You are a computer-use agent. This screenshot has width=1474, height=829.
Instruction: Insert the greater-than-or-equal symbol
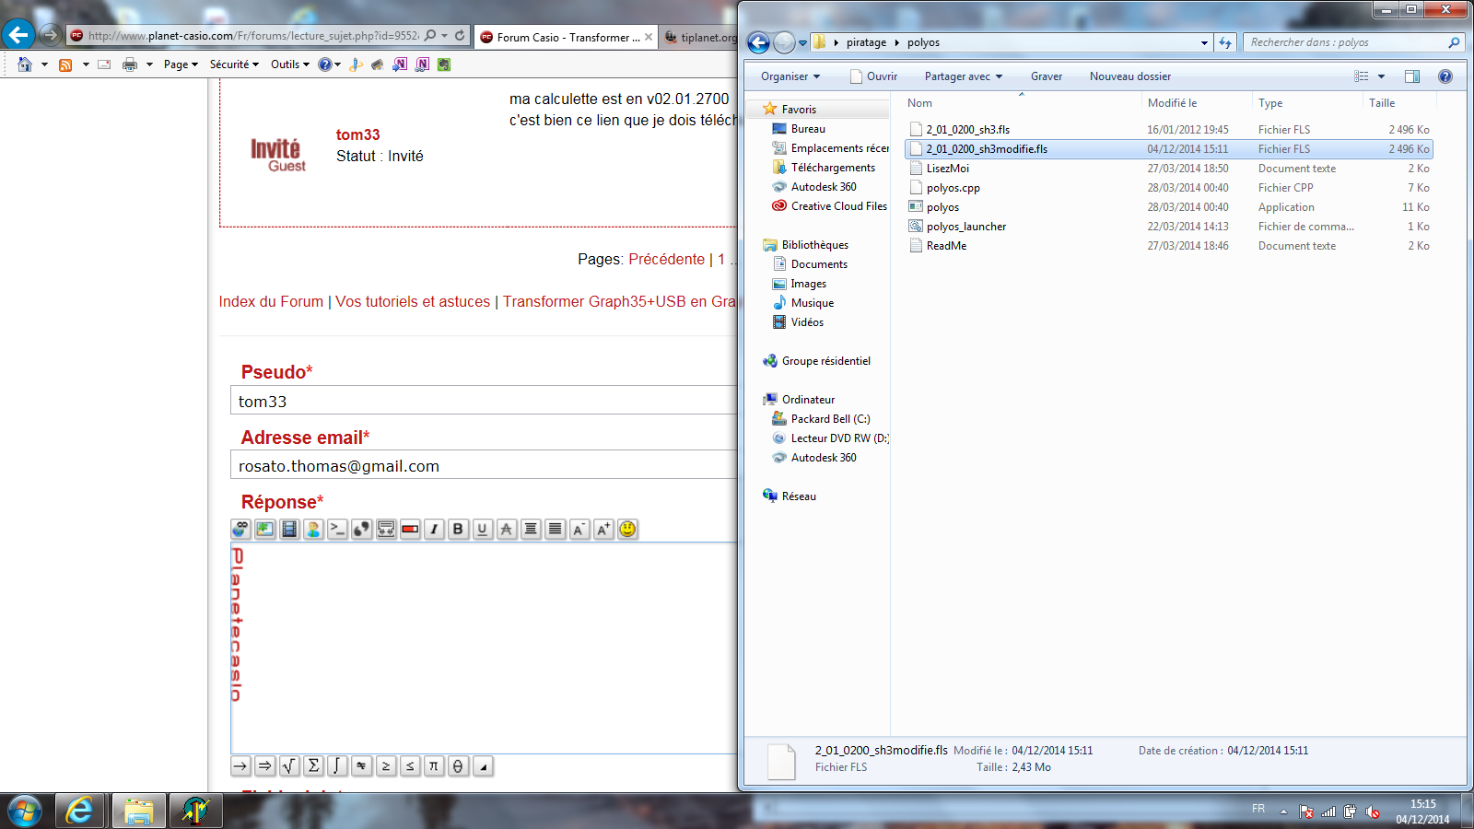pyautogui.click(x=386, y=765)
